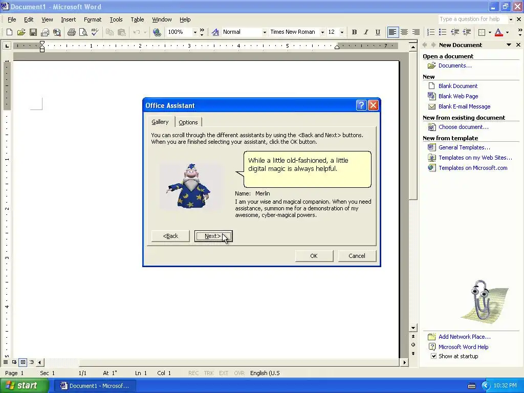524x393 pixels.
Task: Confirm with the OK button
Action: tap(314, 256)
